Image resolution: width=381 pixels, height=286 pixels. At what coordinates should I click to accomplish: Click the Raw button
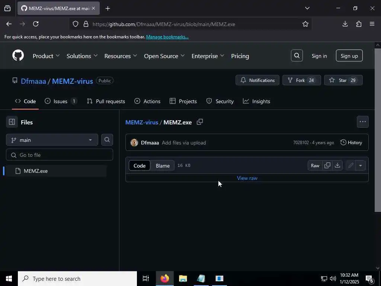[x=315, y=165]
